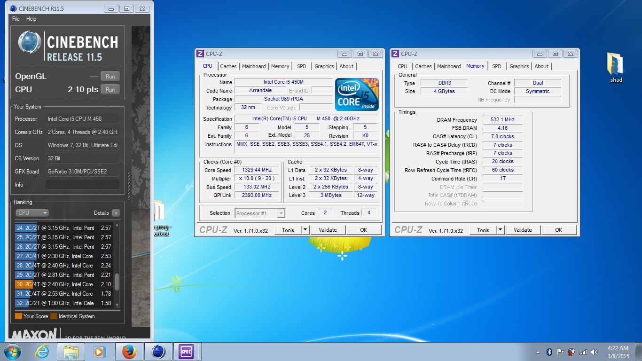Screen dimensions: 642x361
Task: Open the Cinebench Help menu
Action: [x=31, y=19]
